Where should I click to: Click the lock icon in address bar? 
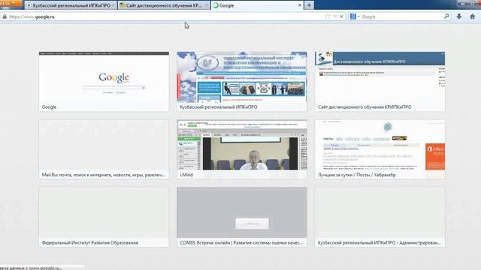tap(5, 16)
